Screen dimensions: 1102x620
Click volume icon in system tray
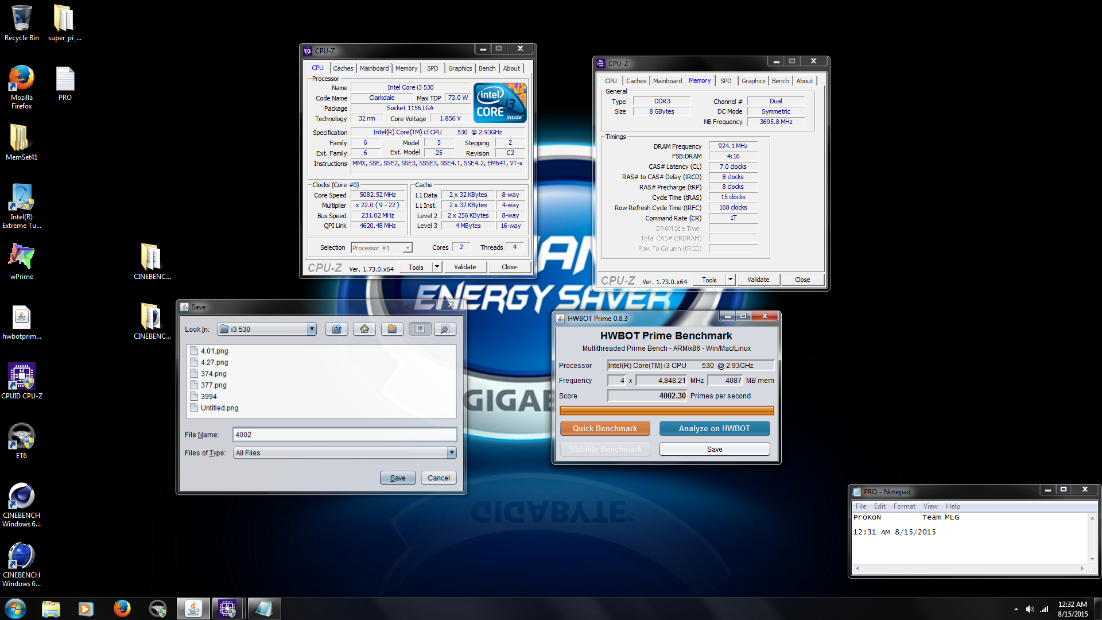coord(1030,609)
